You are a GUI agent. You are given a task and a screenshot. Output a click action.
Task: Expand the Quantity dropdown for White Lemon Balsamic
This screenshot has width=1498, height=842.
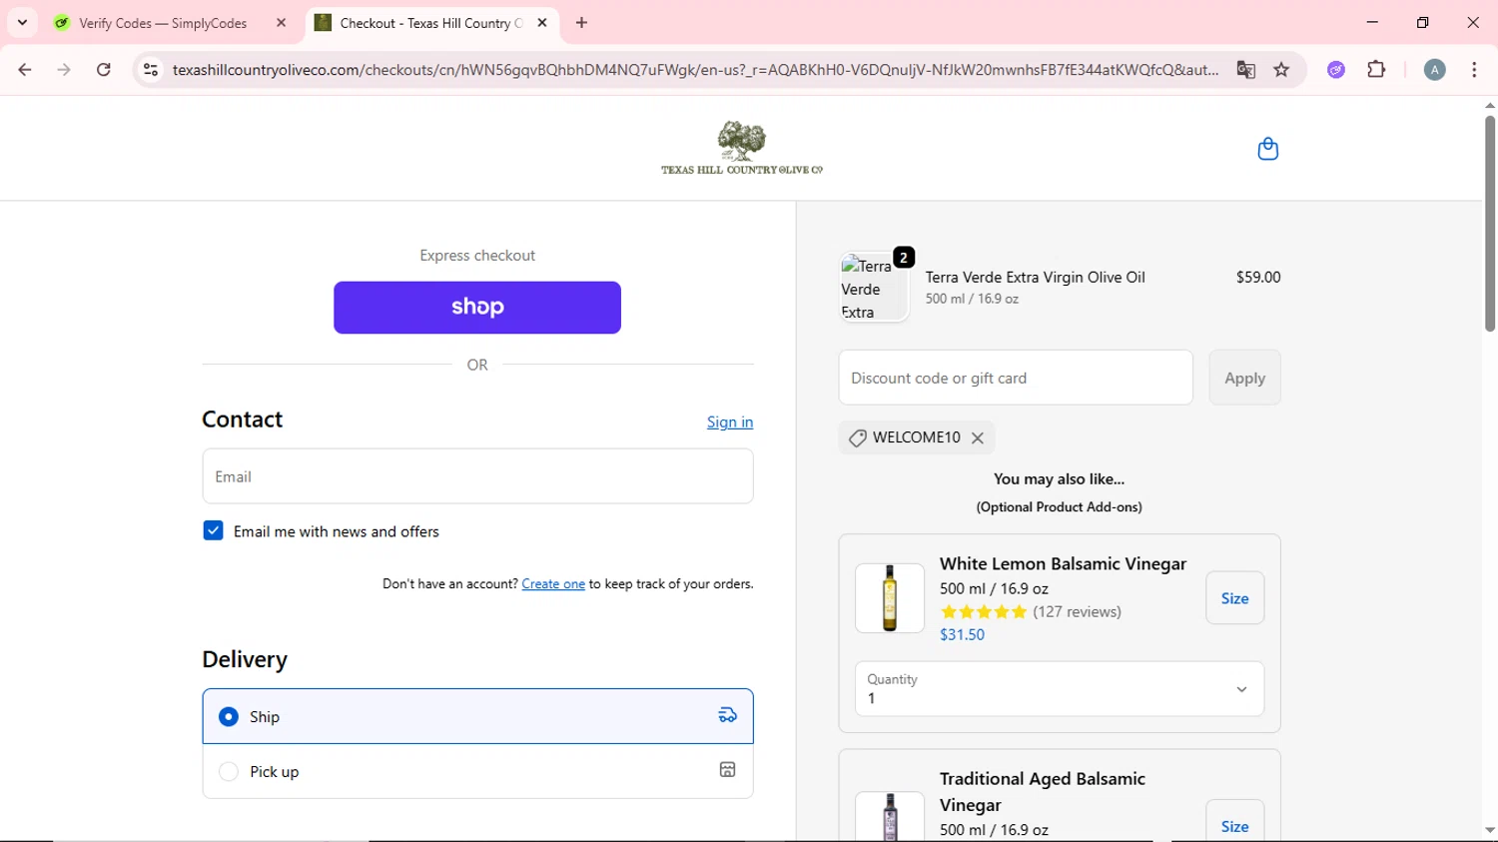[x=1059, y=689]
